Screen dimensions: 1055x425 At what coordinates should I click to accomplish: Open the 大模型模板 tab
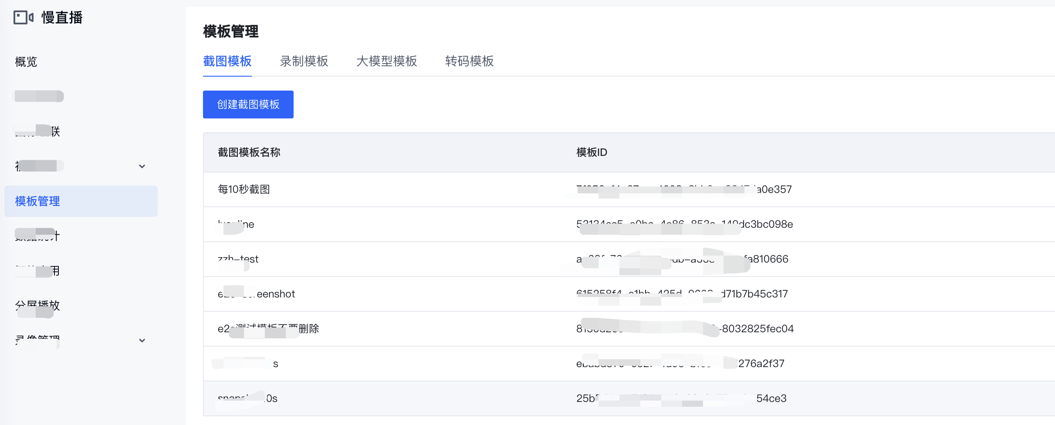(386, 61)
